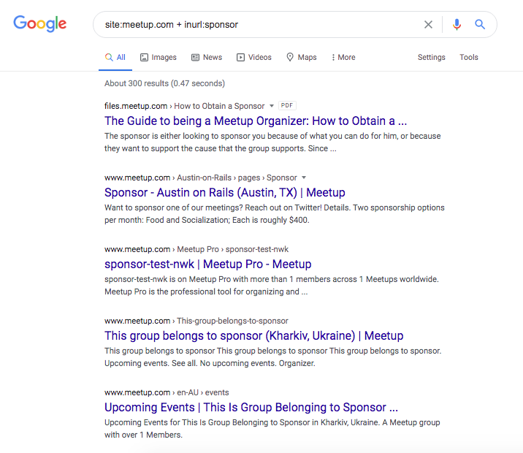The width and height of the screenshot is (523, 453).
Task: Start voice search with the microphone icon
Action: (457, 24)
